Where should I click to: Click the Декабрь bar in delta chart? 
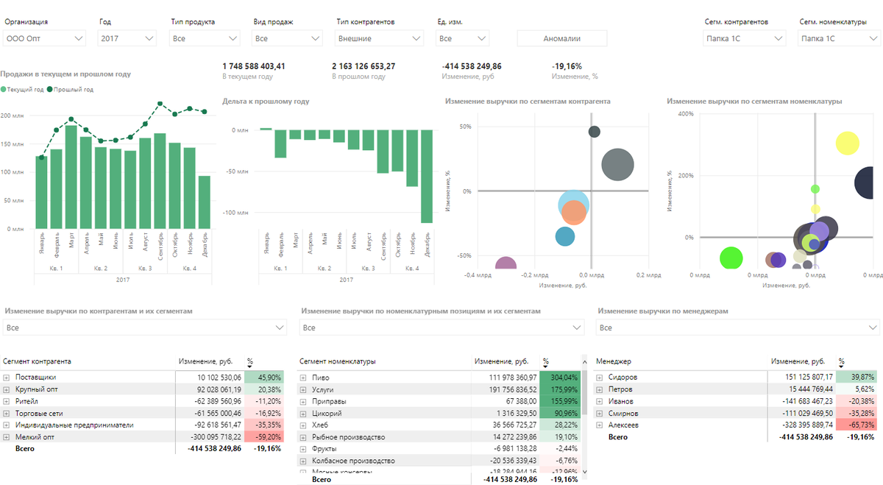427,177
